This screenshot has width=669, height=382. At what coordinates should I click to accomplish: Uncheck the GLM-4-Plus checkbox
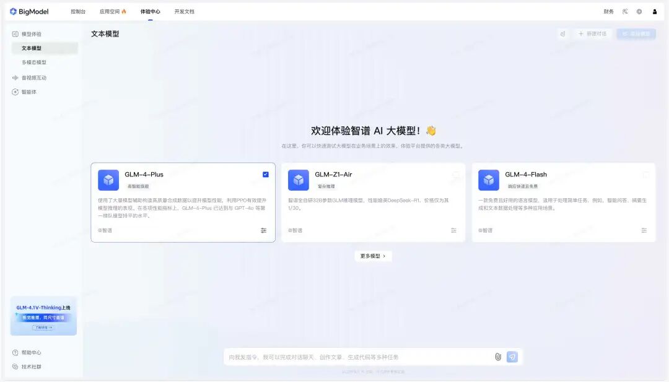pos(265,175)
